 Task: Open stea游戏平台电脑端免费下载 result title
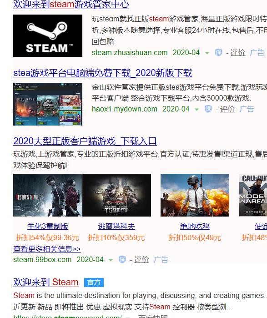click(x=103, y=73)
